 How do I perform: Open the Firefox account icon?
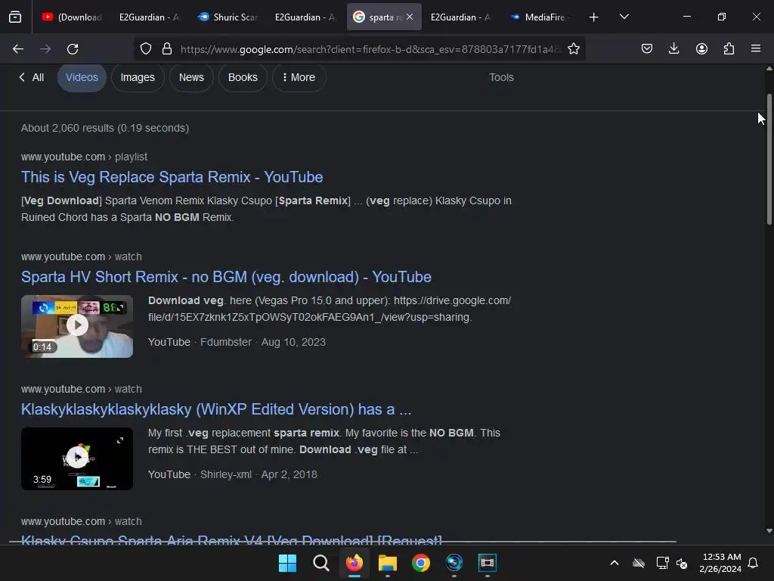pos(701,48)
